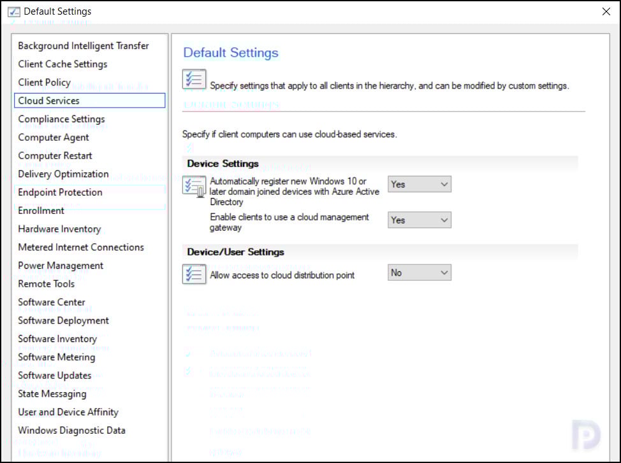The image size is (621, 463).
Task: Pick Software Updates from the list
Action: point(89,376)
